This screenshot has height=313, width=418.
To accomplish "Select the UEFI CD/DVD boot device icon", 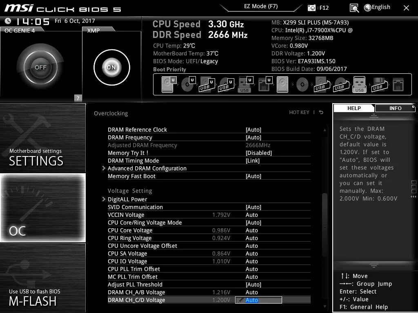I will coord(188,84).
